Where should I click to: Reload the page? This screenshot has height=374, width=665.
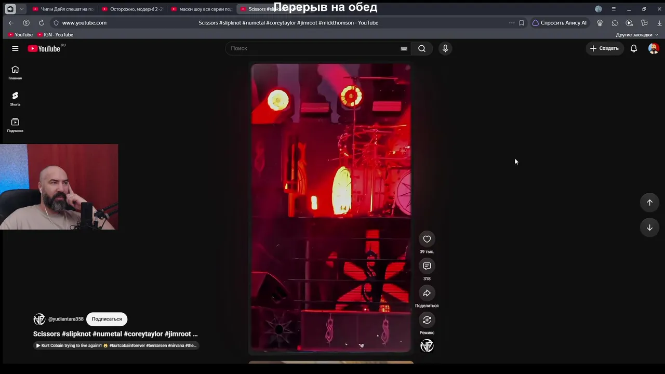[x=42, y=23]
